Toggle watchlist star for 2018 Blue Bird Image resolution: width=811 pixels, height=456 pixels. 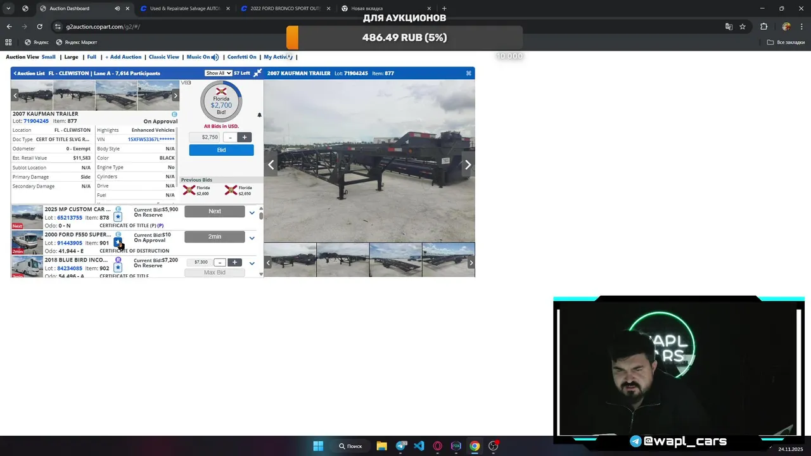118,268
